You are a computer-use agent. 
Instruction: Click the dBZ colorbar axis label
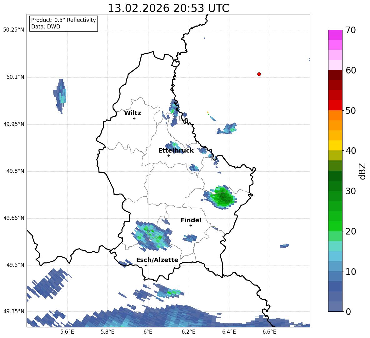[x=362, y=171]
